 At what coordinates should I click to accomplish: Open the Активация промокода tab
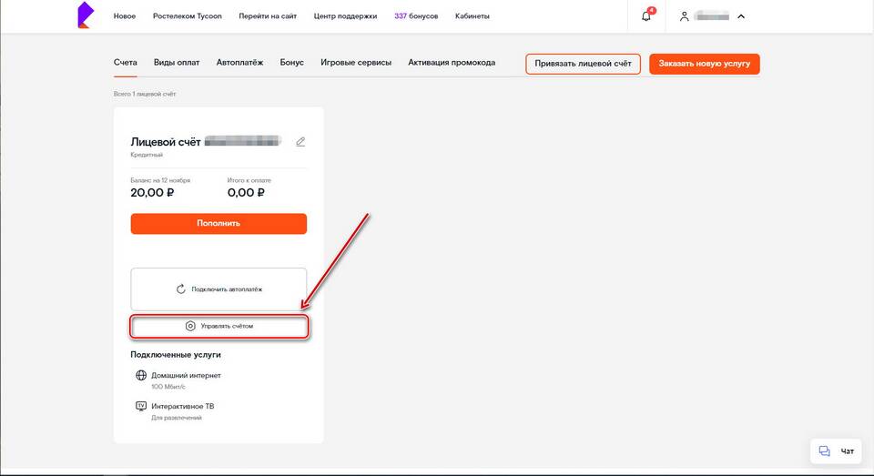(452, 63)
